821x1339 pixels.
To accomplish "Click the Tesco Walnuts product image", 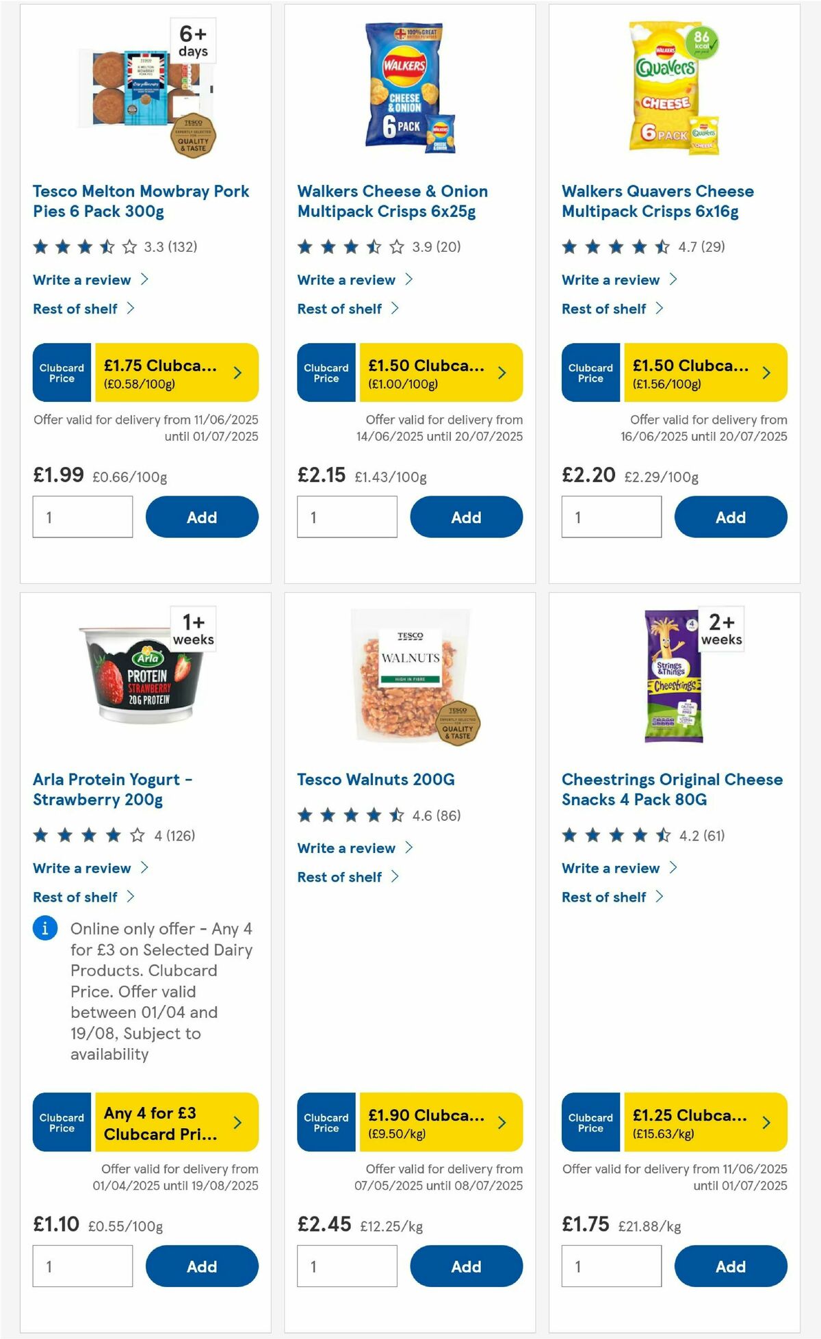I will pyautogui.click(x=409, y=685).
